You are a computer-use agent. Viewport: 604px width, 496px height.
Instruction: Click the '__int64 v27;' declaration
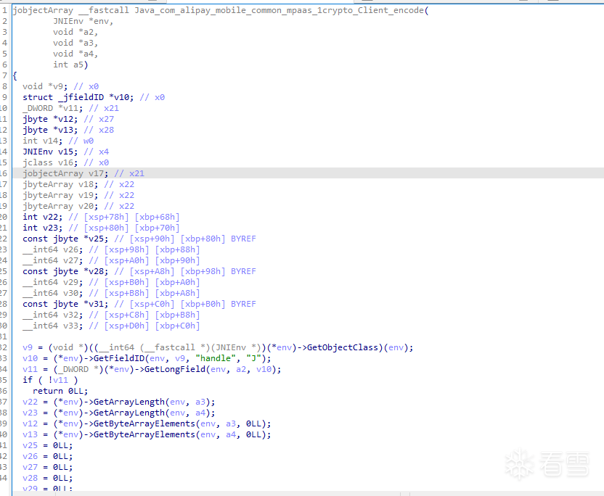click(53, 260)
